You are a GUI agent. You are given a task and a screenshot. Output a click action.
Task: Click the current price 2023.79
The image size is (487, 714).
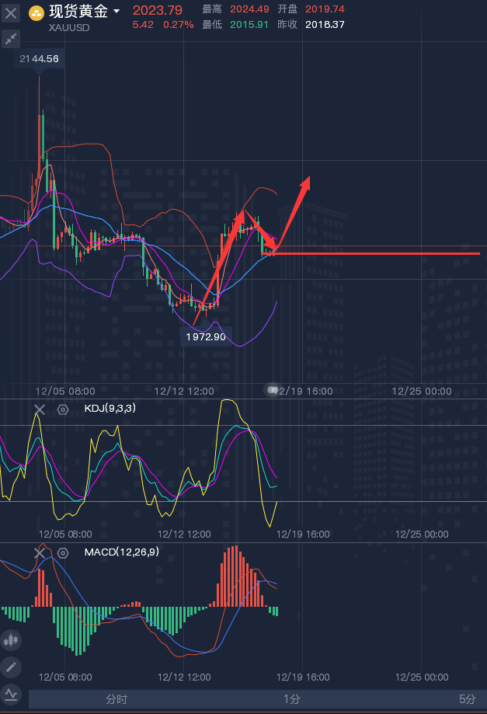pos(158,10)
